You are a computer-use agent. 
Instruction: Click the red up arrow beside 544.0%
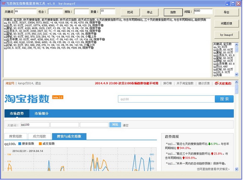click(x=178, y=148)
